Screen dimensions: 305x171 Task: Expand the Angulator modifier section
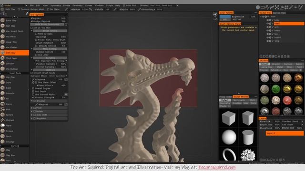32,118
